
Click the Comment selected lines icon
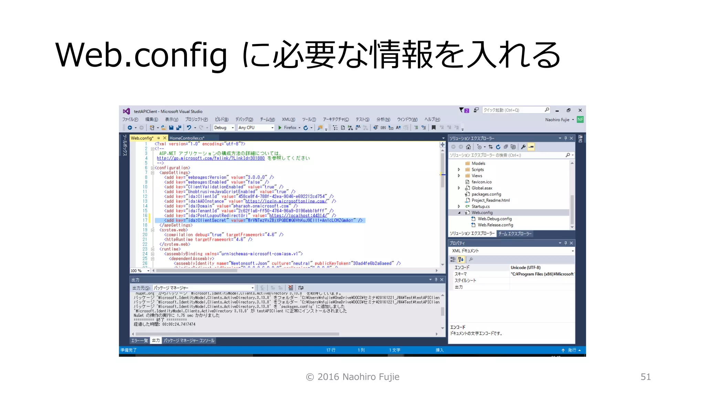click(416, 128)
